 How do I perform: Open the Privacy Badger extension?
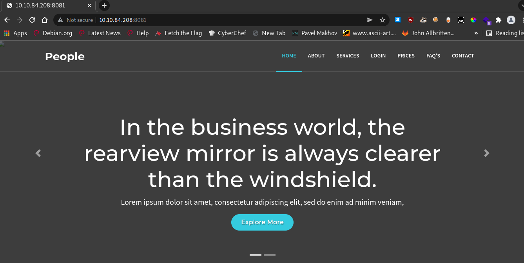tap(423, 20)
